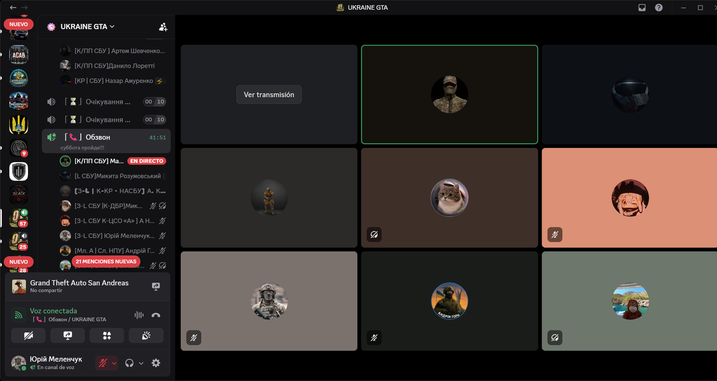Click Ver transmisión button
The width and height of the screenshot is (717, 381).
[x=269, y=95]
